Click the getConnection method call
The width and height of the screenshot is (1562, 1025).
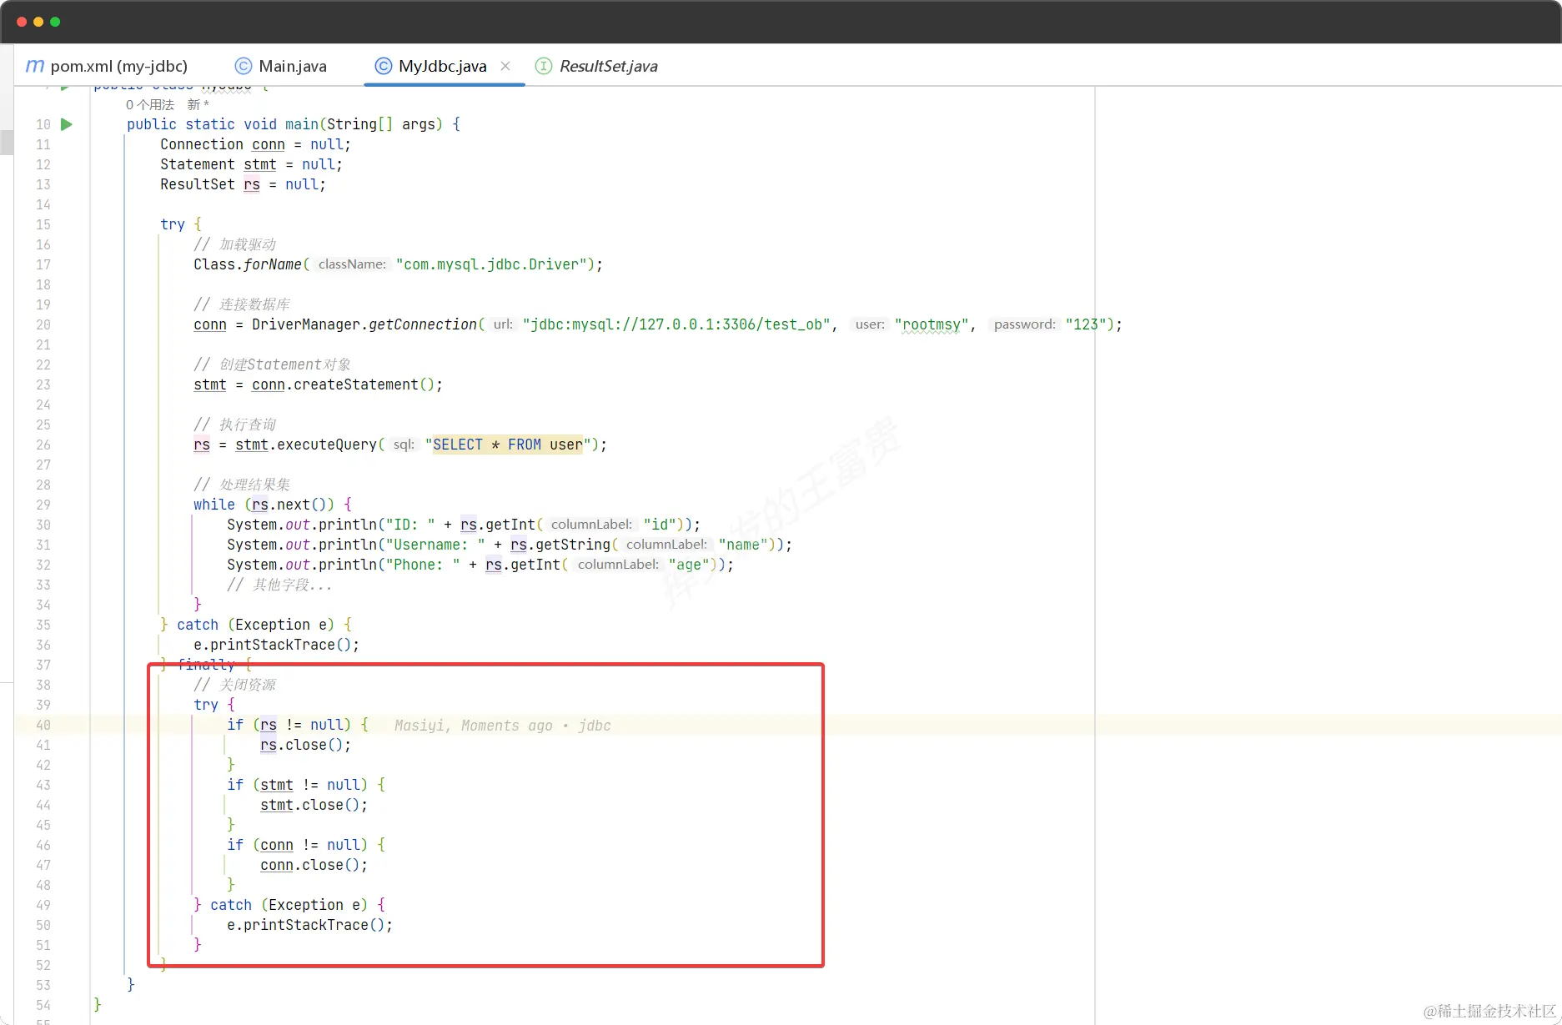tap(423, 324)
